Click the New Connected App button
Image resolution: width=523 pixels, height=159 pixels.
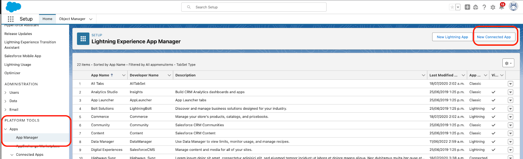pos(494,37)
